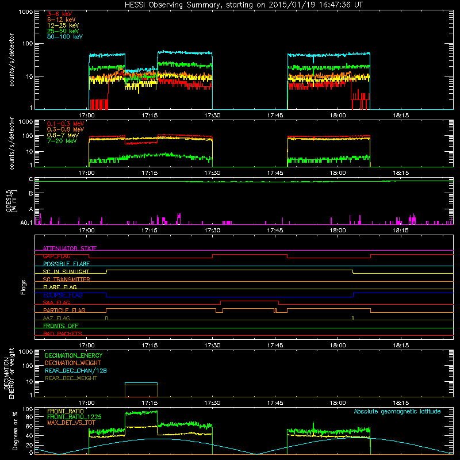Screen dimensions: 460x460
Task: Click the 0.8-7 MeV legend label
Action: coord(63,135)
